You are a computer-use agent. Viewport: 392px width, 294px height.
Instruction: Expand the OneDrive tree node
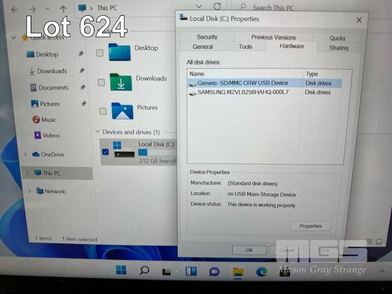click(25, 154)
